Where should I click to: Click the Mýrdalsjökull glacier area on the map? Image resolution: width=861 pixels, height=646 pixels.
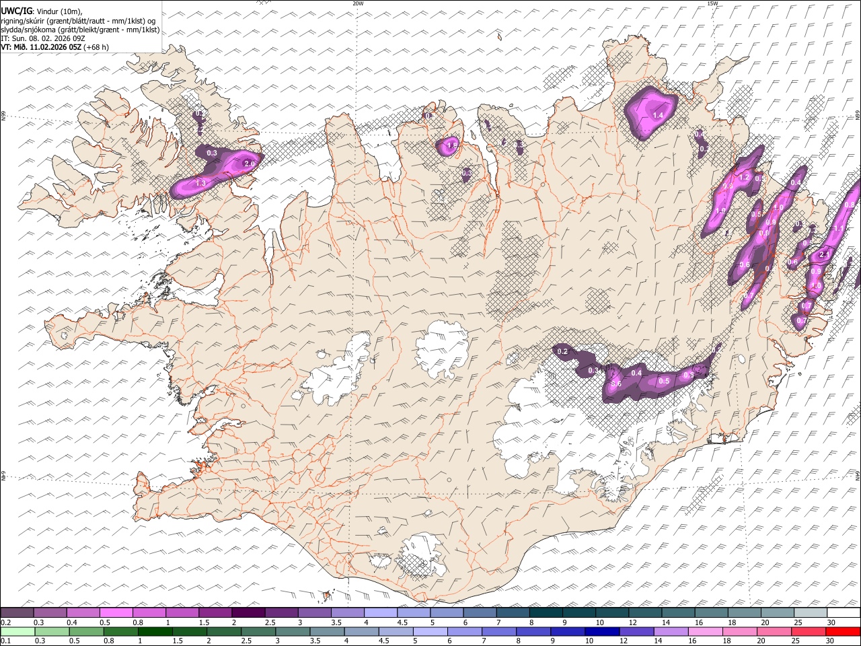(x=420, y=555)
